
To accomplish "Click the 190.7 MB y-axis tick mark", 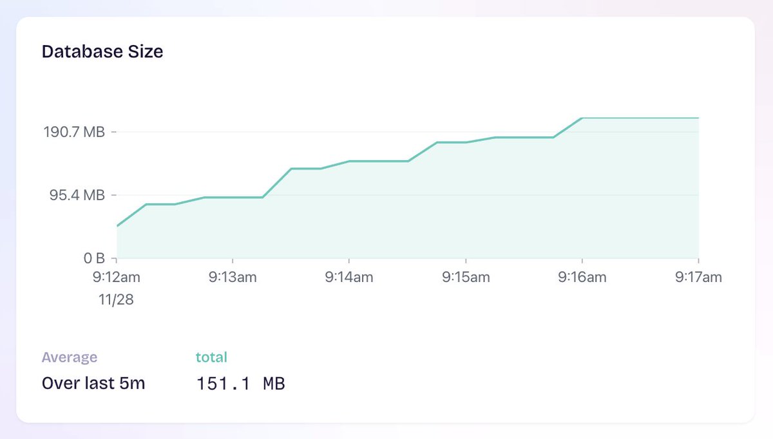I will (113, 131).
